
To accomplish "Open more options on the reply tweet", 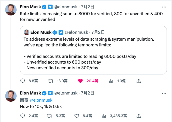I will (x=164, y=93).
